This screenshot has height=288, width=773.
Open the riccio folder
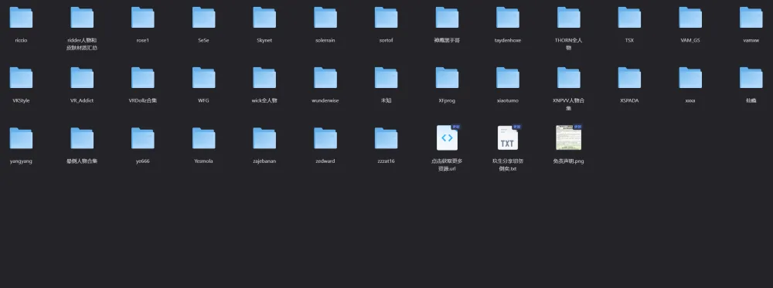point(21,18)
